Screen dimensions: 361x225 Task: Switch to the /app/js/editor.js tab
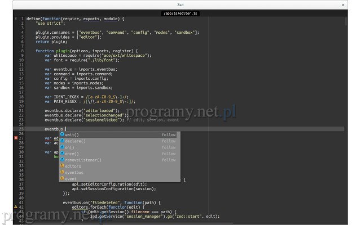tap(180, 12)
